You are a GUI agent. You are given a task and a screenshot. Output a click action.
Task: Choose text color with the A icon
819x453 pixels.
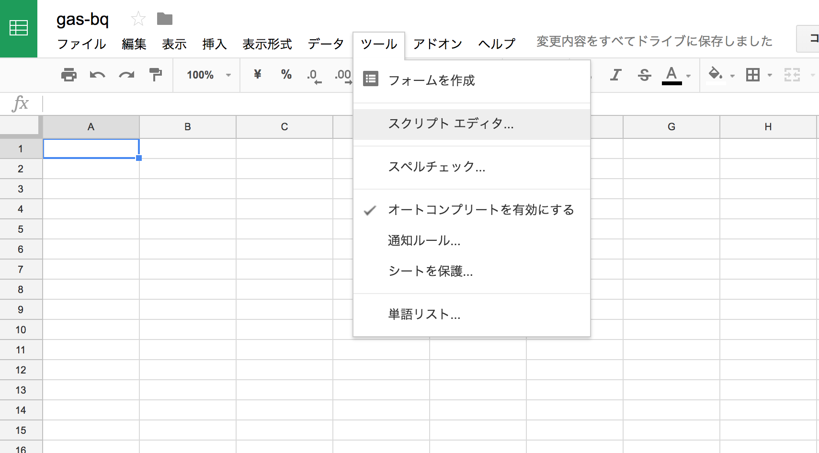coord(671,75)
